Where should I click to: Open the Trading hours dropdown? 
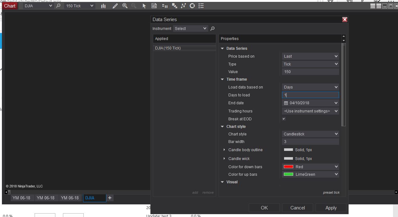tap(311, 111)
